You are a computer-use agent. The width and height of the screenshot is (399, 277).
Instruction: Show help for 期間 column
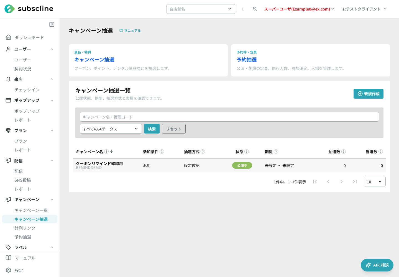tap(276, 152)
